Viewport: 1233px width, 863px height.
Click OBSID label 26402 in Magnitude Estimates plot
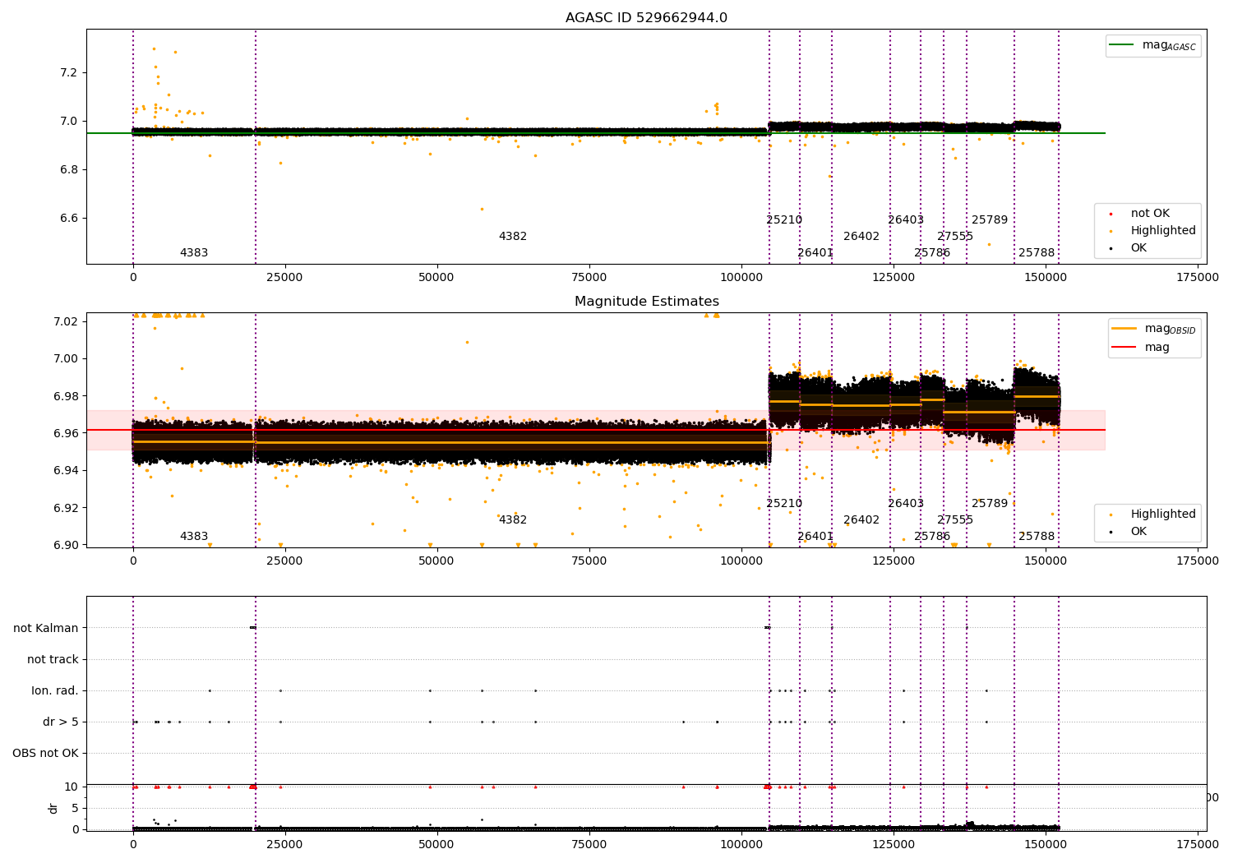click(861, 520)
